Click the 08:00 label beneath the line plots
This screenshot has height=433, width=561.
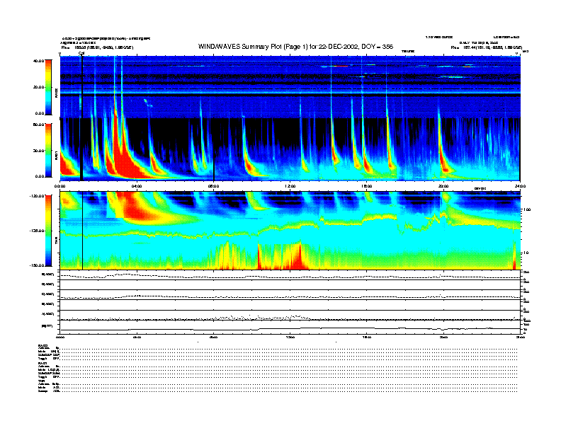(214, 337)
